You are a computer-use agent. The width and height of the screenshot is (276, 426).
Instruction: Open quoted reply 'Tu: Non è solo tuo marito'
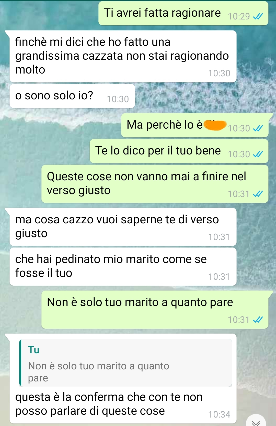point(125,362)
